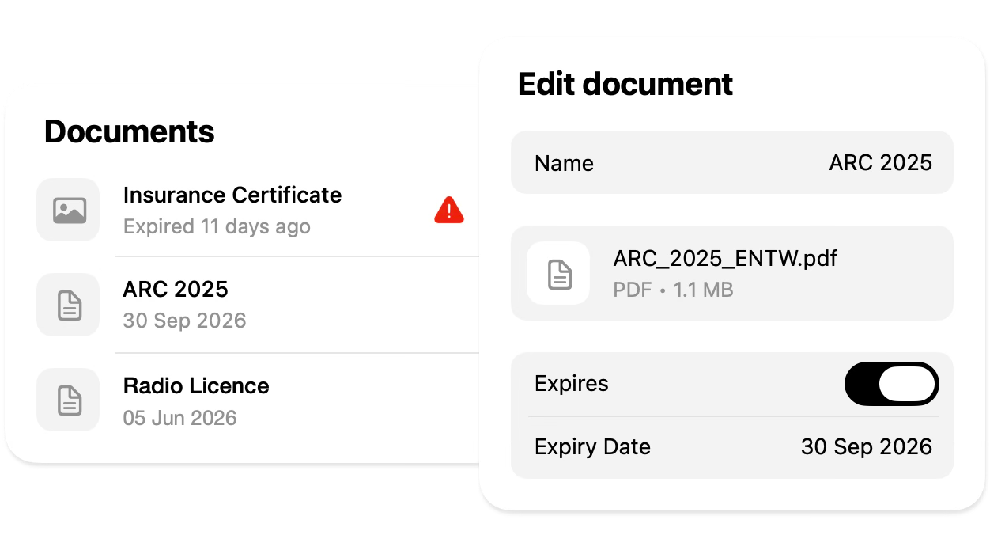Click the PDF • 1.1 MB file details
Screen dimensions: 990x554
[673, 290]
